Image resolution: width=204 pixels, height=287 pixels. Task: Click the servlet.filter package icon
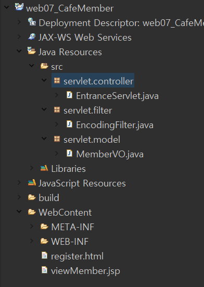[x=57, y=109]
